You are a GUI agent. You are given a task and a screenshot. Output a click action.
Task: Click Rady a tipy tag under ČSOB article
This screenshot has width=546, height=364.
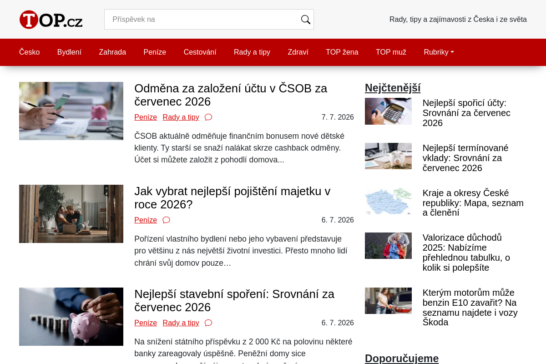point(181,117)
